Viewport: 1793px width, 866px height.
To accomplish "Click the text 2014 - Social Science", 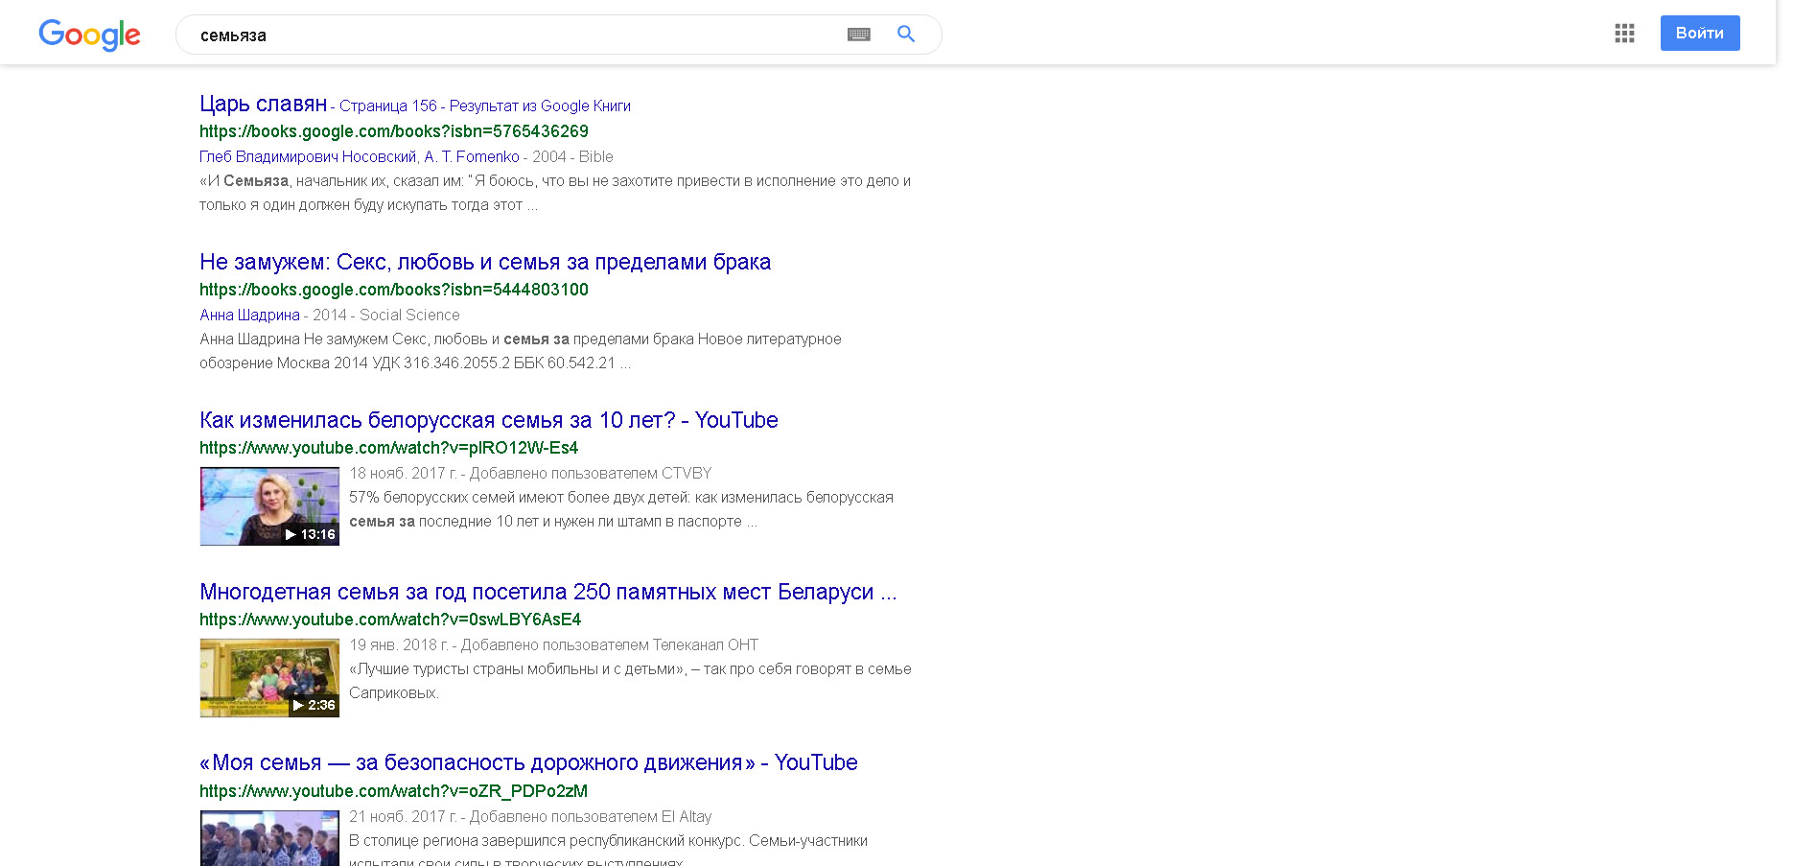I will point(386,315).
